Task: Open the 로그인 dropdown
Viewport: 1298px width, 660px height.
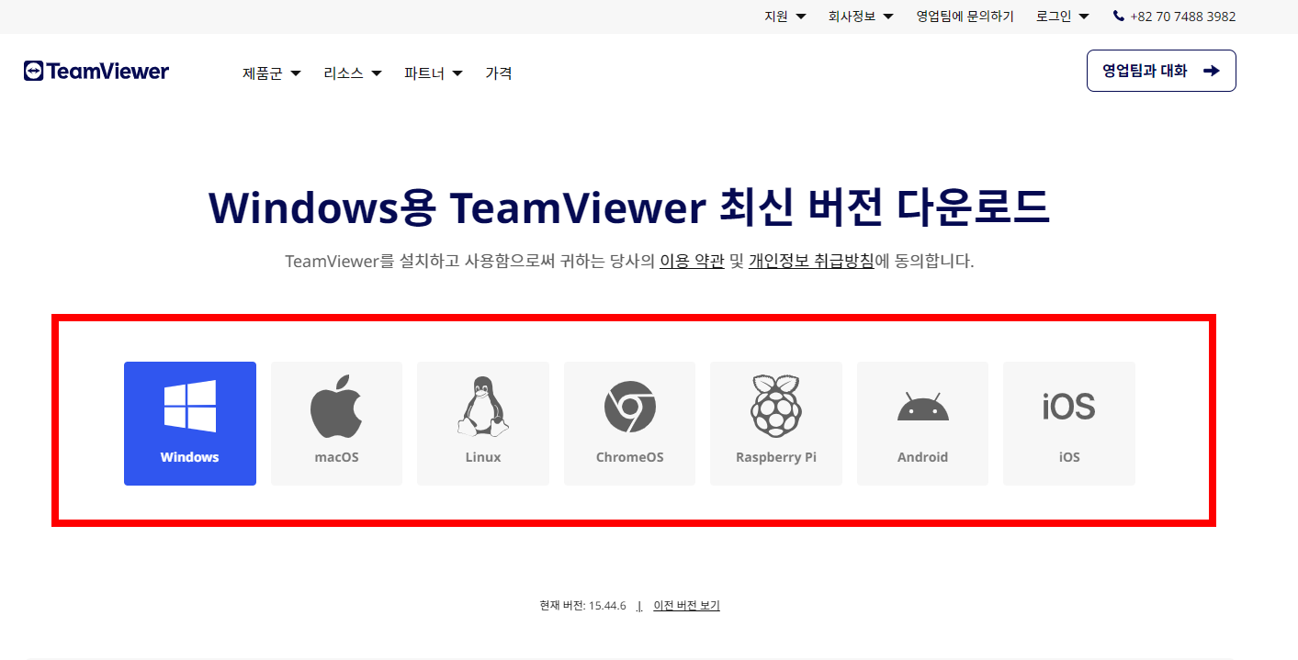Action: pos(1063,17)
